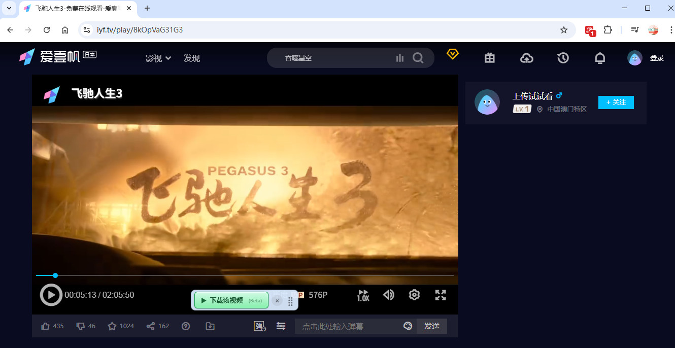Dislike the video (46 thumbs down)
The height and width of the screenshot is (348, 675).
click(x=86, y=326)
